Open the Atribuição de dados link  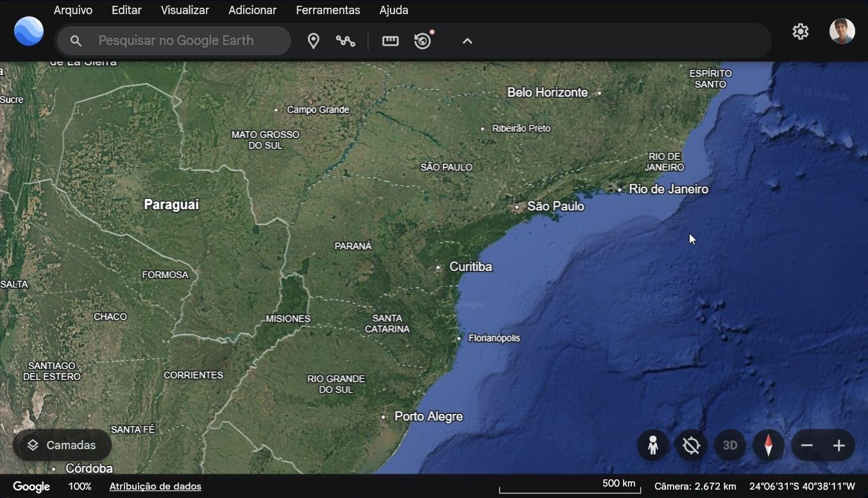click(x=155, y=486)
